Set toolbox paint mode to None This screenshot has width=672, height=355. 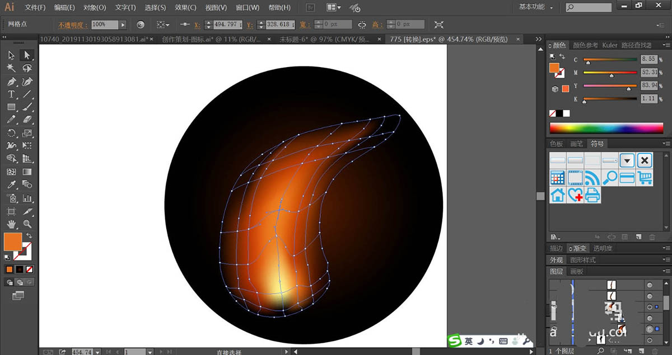[x=29, y=269]
